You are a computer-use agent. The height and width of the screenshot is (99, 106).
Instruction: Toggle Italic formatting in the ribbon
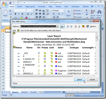[x=19, y=14]
